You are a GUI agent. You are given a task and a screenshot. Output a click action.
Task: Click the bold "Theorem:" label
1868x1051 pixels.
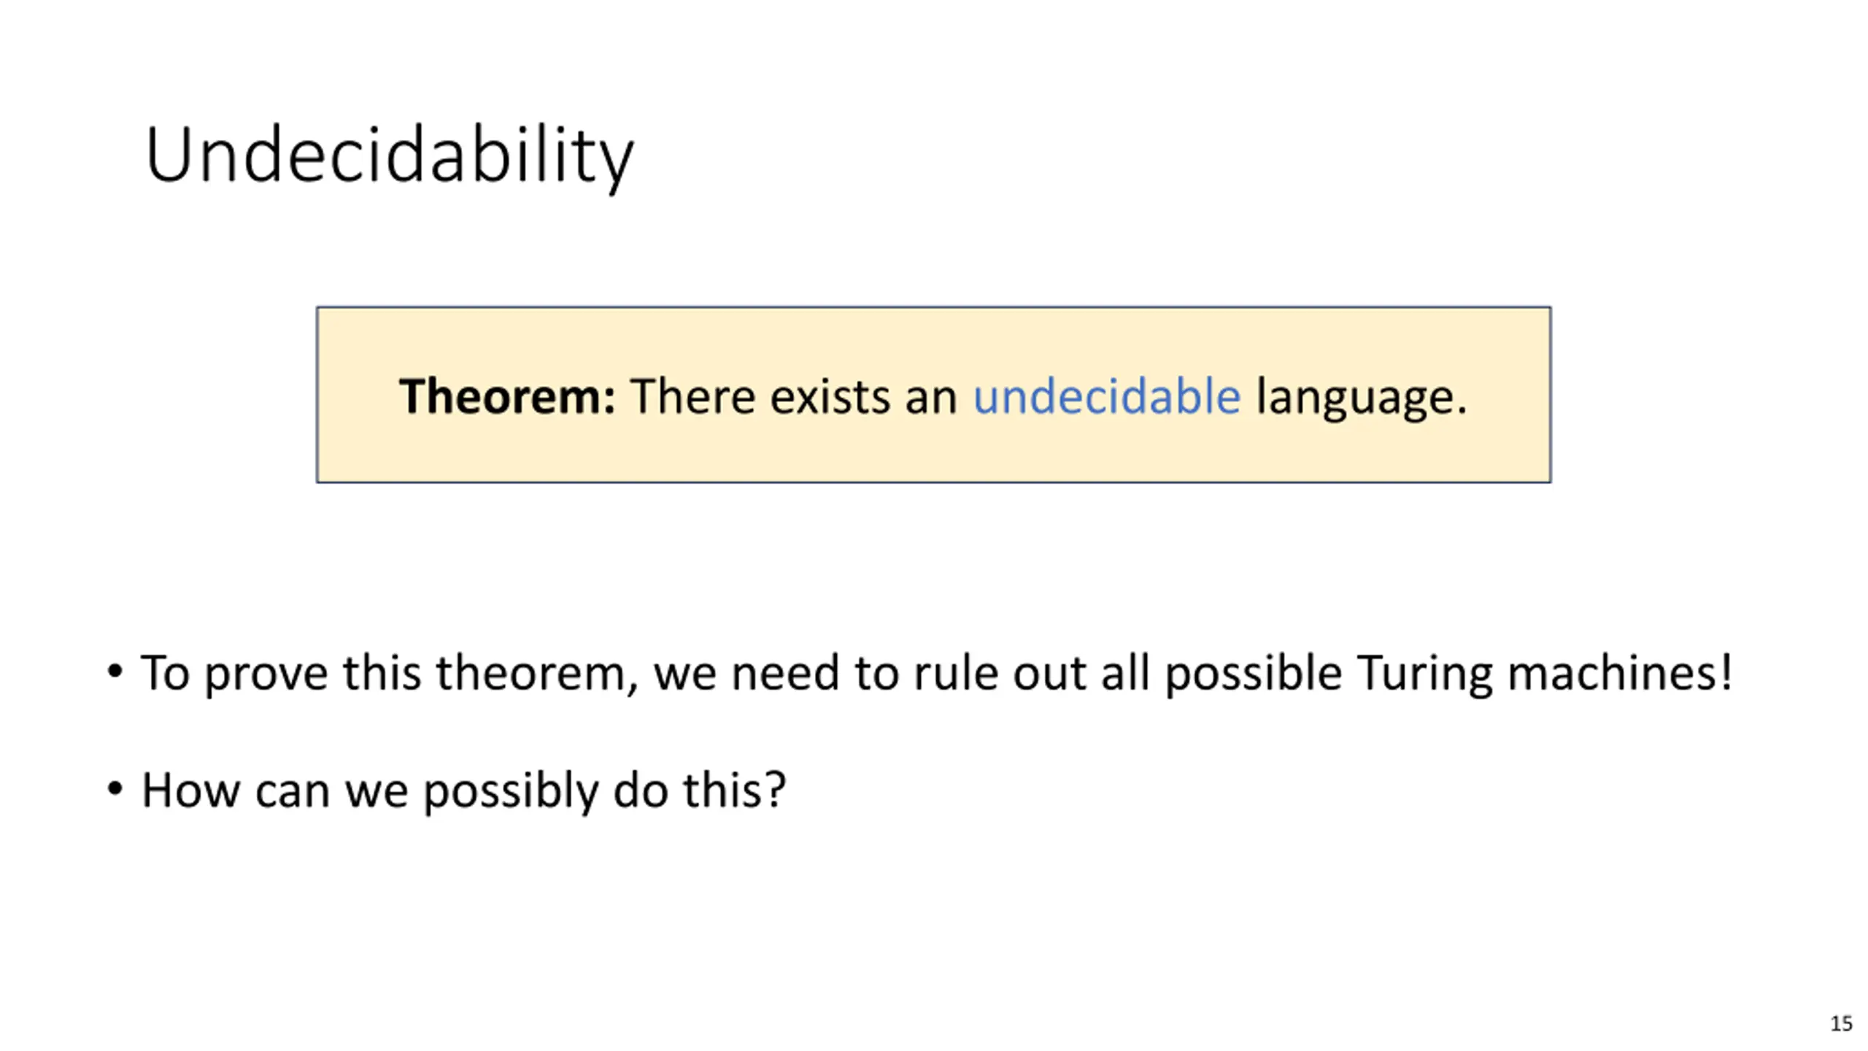click(x=507, y=396)
